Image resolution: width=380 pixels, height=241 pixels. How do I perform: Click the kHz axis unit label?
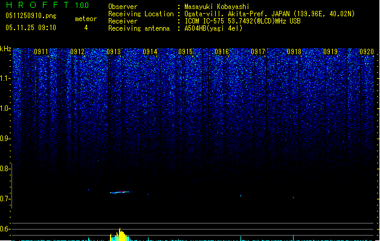5,49
